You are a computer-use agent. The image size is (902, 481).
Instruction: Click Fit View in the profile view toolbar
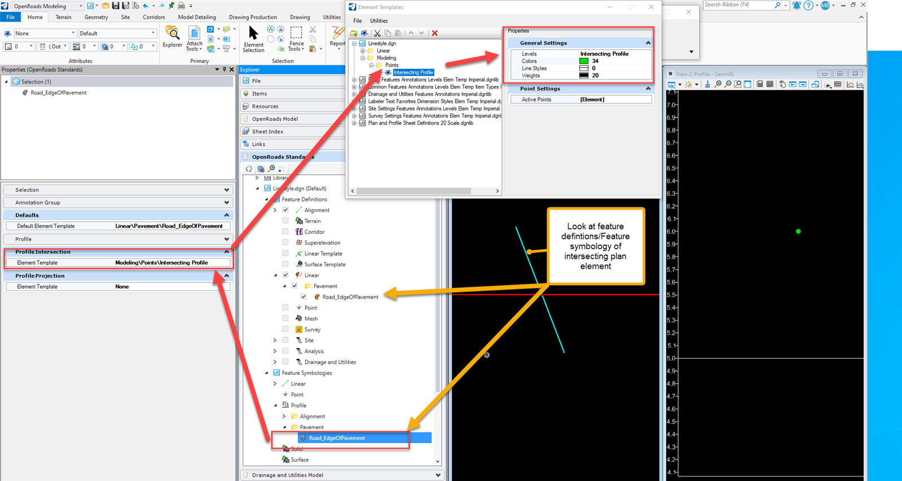coord(747,85)
